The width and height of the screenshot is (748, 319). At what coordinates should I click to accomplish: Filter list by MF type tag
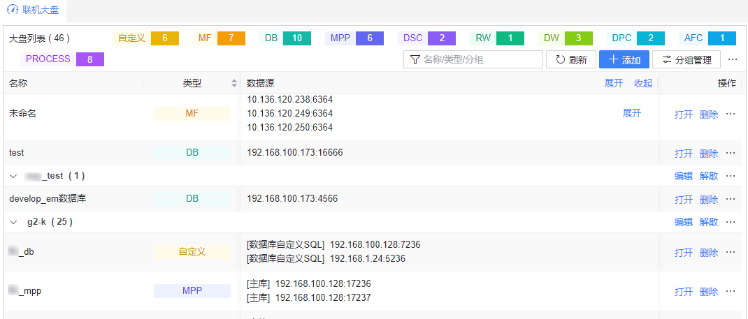[219, 38]
